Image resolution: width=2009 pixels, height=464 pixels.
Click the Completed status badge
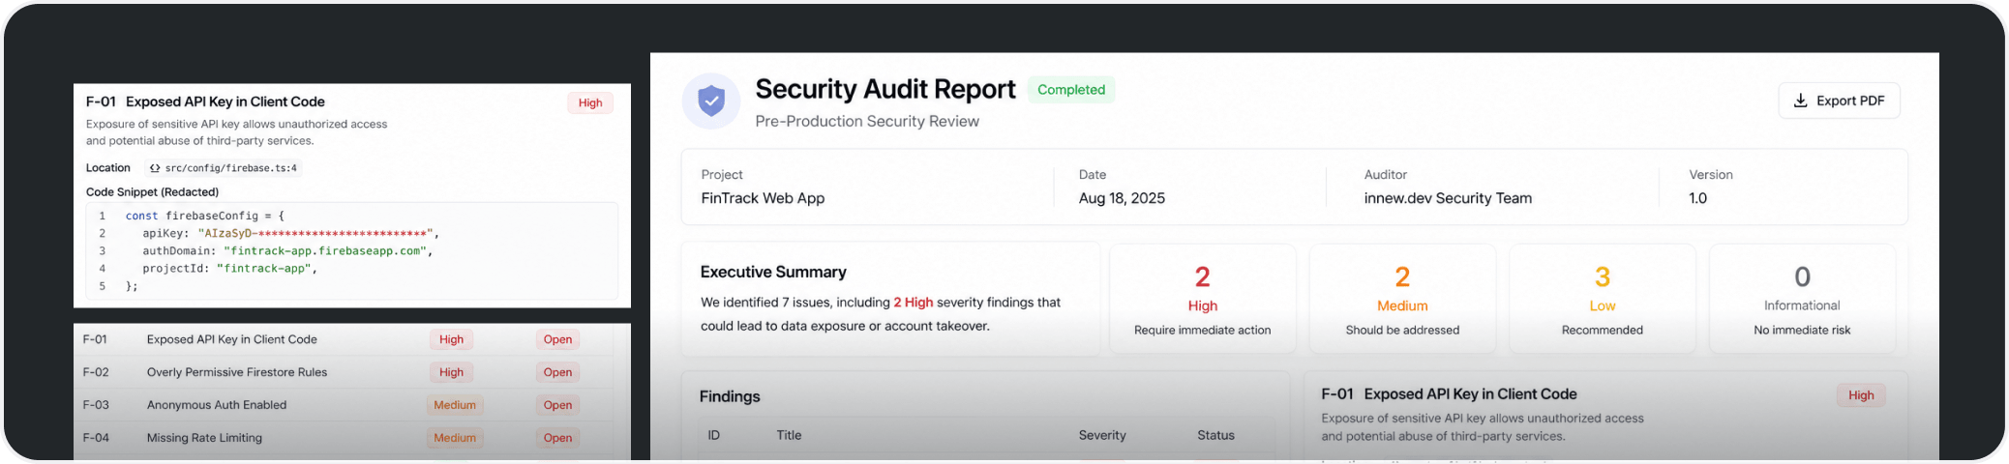(x=1071, y=90)
